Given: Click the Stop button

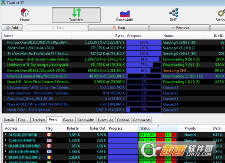Looking at the screenshot, I should click(119, 28).
